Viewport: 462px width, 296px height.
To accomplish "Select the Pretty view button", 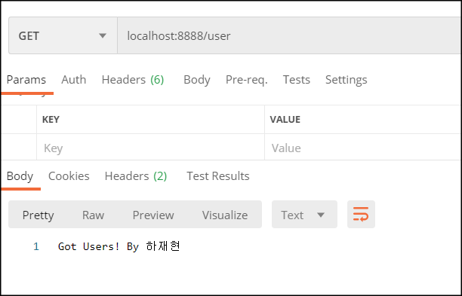I will coord(38,215).
